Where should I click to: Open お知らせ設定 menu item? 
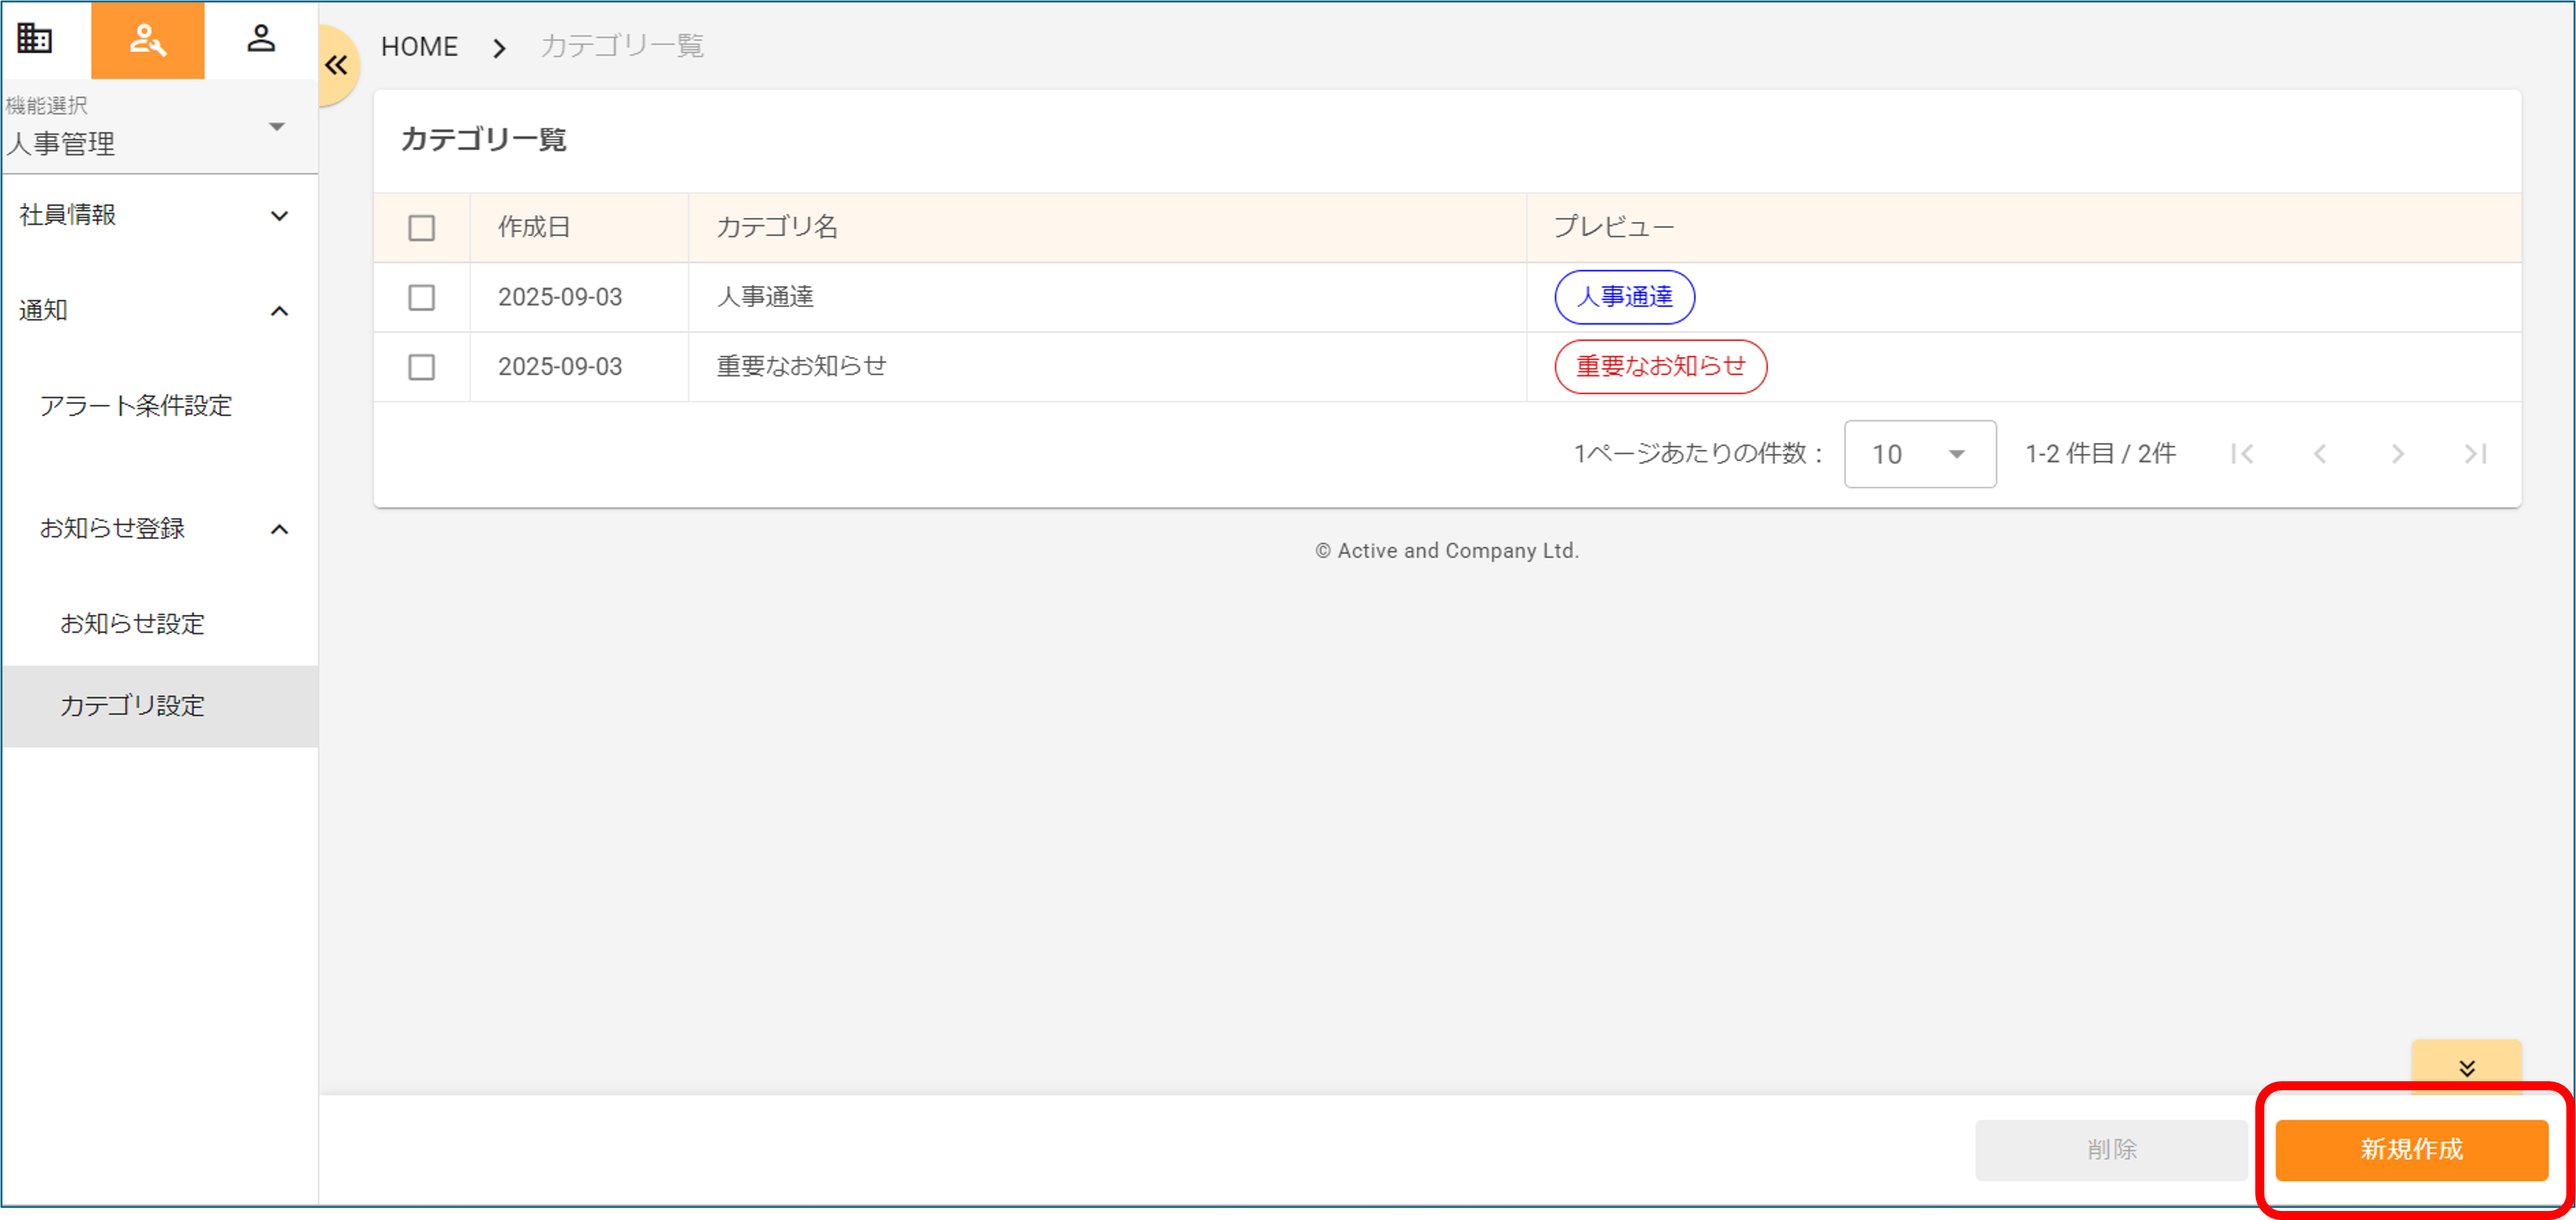pyautogui.click(x=132, y=623)
